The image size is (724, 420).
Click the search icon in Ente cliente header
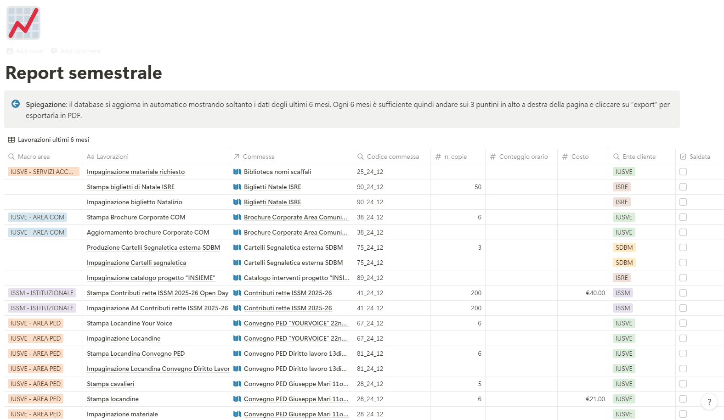pyautogui.click(x=617, y=157)
